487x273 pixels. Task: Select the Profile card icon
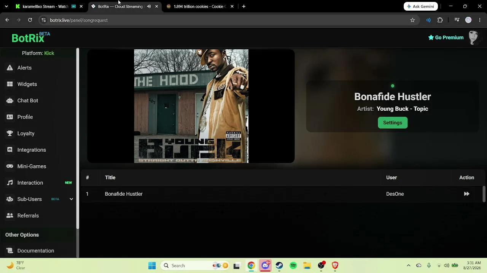10,117
